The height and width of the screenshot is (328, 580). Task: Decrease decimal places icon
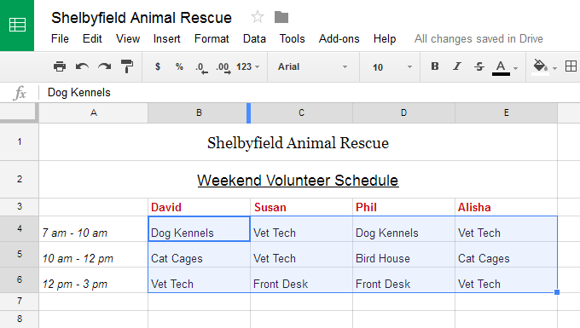coord(201,67)
